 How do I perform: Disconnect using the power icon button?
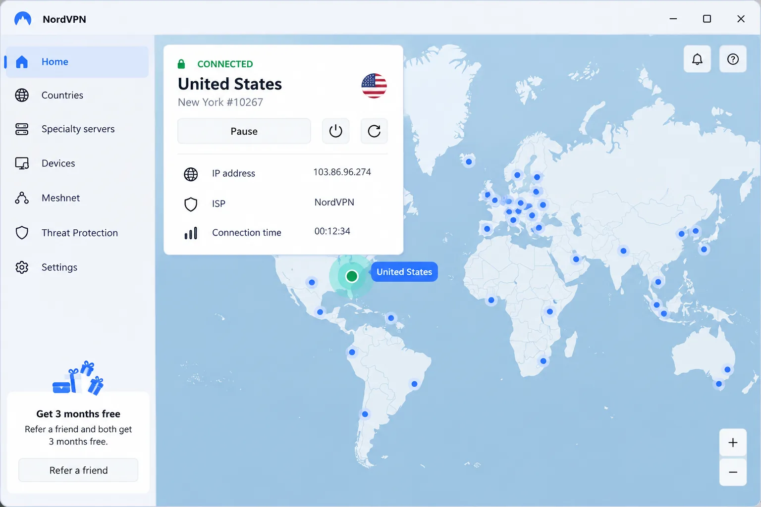336,131
